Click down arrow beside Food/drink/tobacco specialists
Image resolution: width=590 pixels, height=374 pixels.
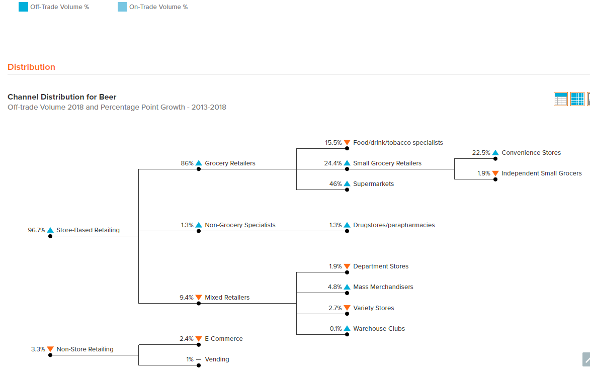tap(347, 142)
